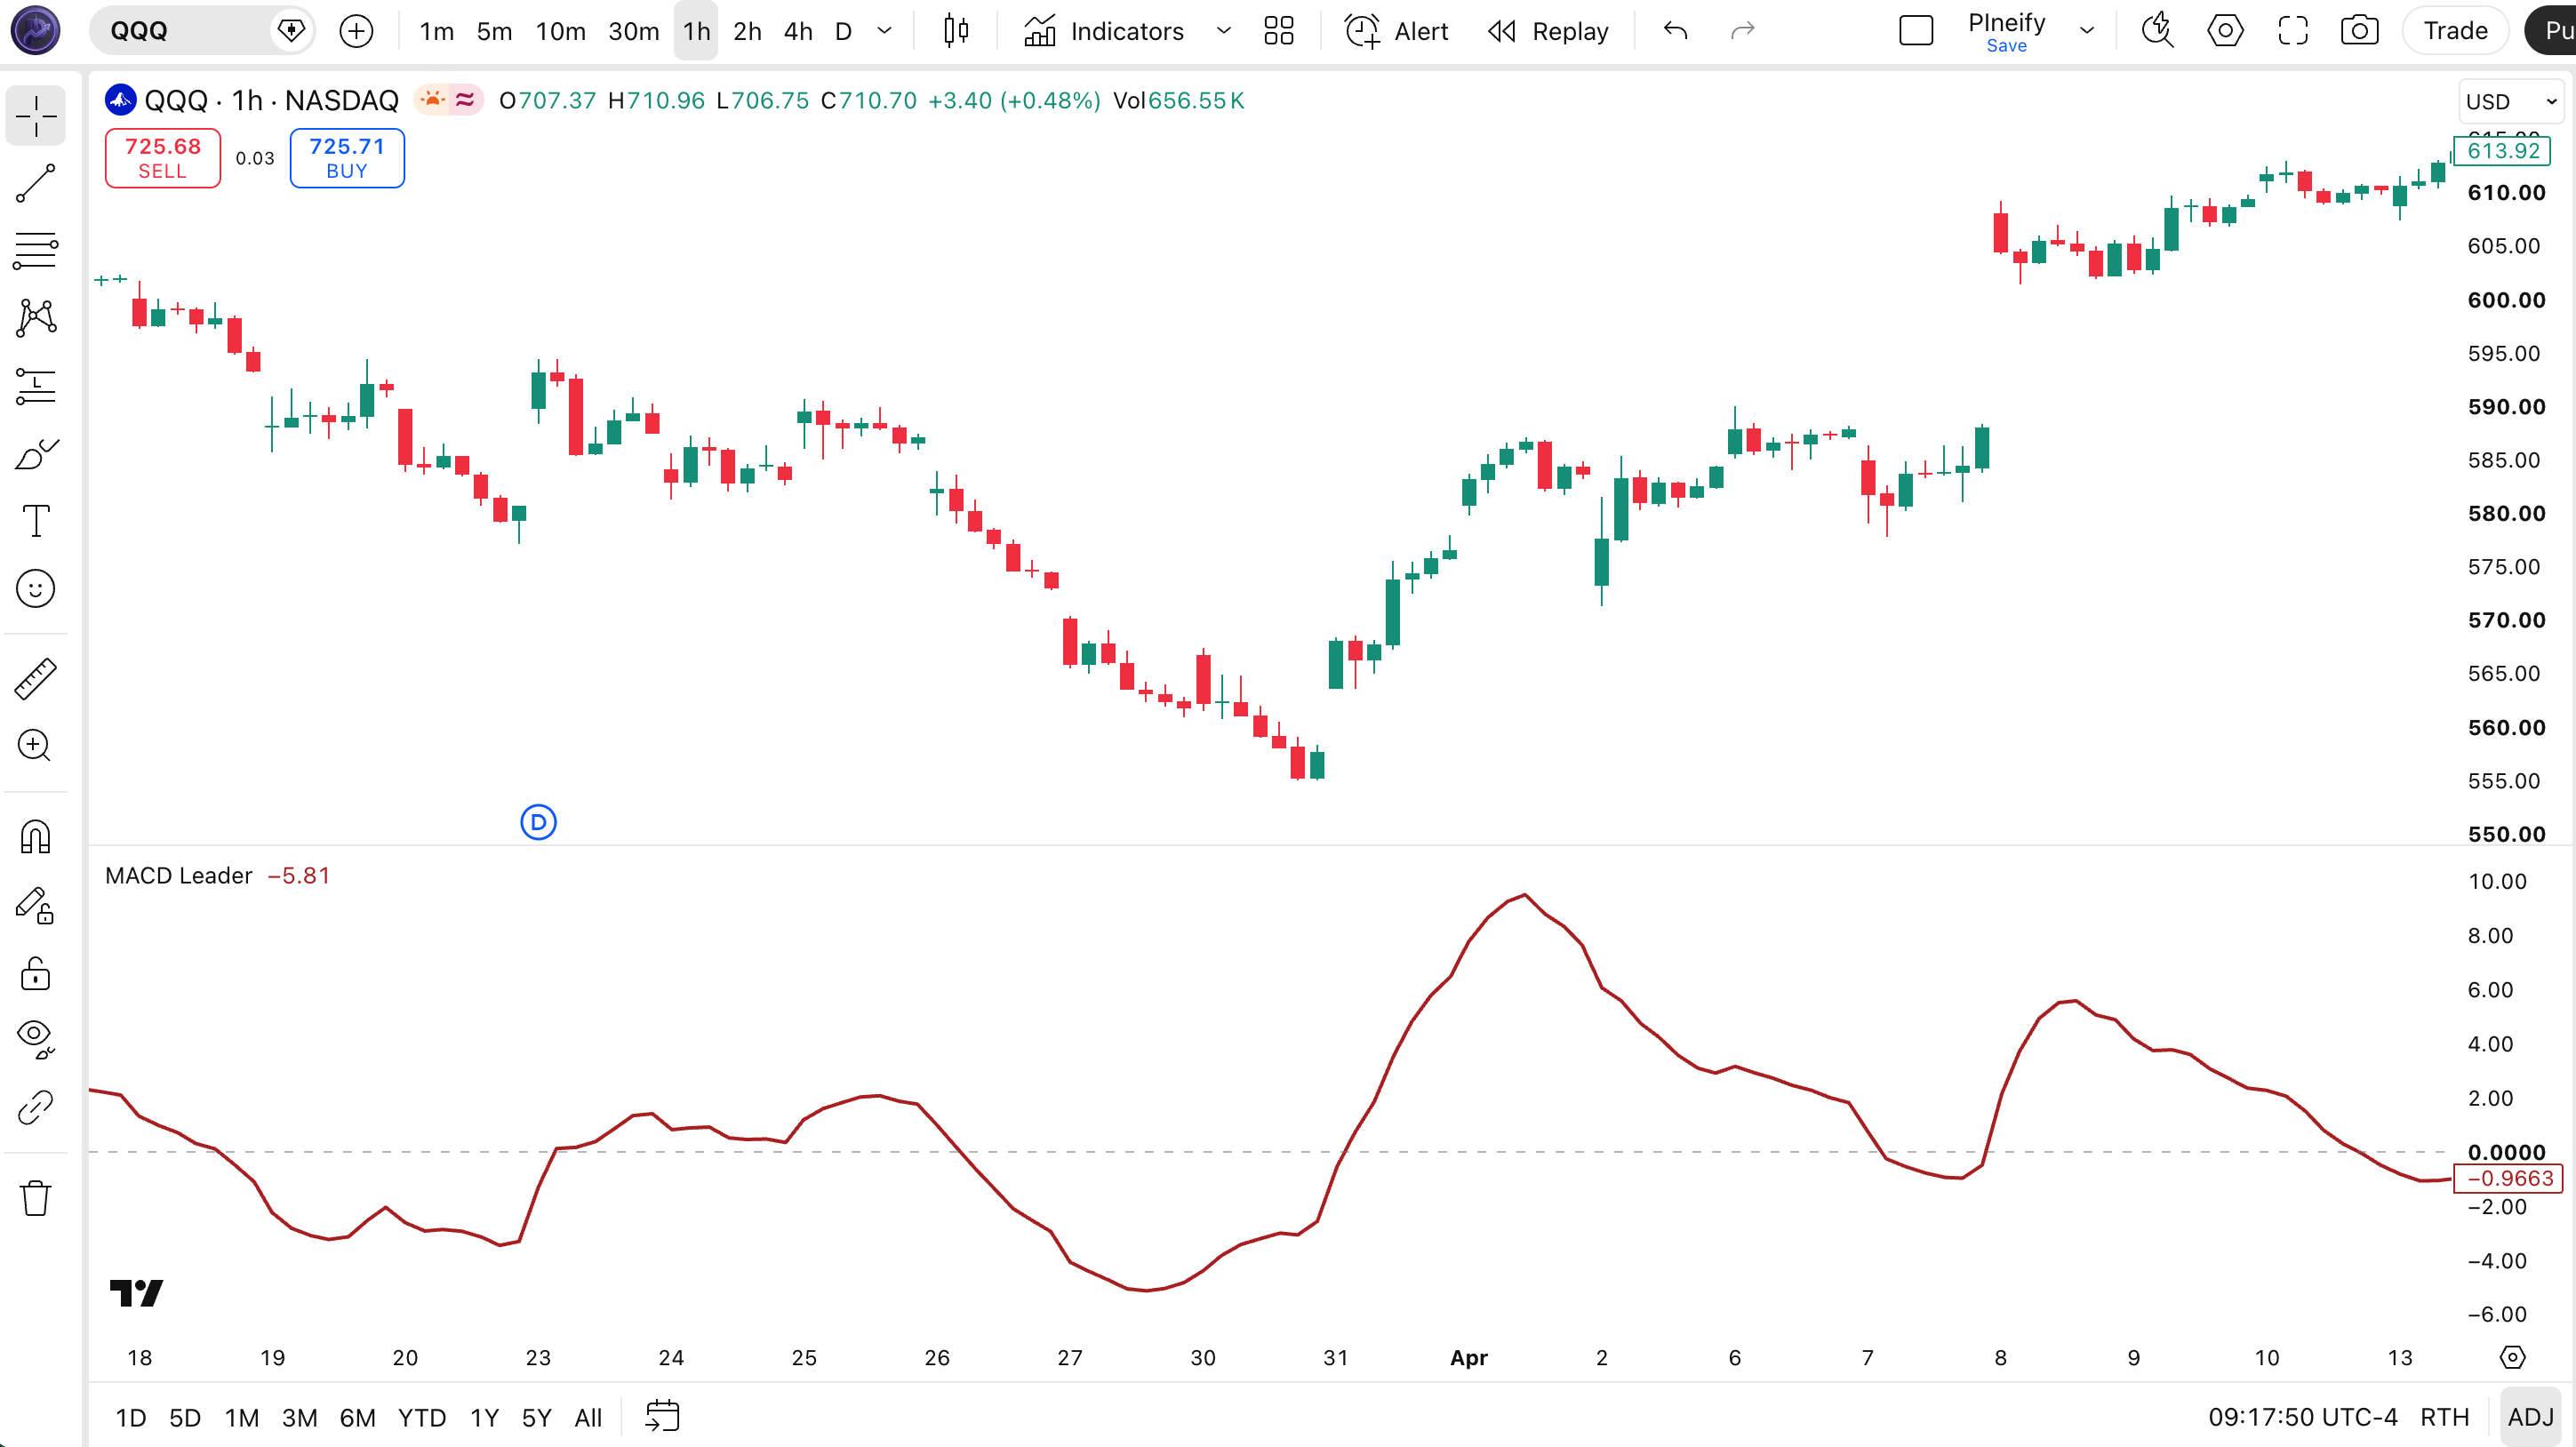Open the indicator templates grid icon
This screenshot has width=2576, height=1447.
[x=1279, y=31]
